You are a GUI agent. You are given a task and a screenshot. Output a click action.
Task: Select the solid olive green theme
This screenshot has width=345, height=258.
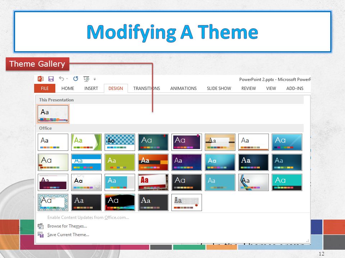coord(120,162)
